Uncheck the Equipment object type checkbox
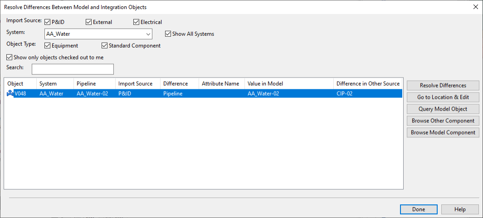483x218 pixels. [x=48, y=46]
